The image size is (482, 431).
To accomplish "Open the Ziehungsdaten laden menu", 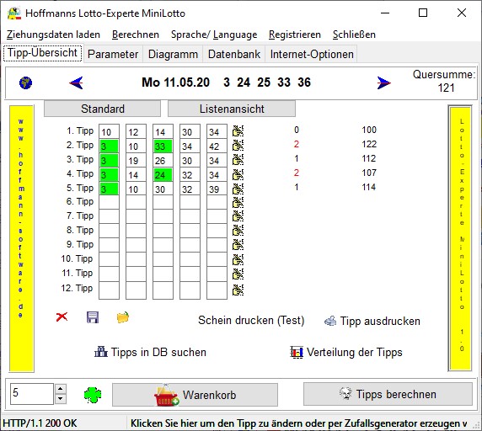I will [x=53, y=35].
